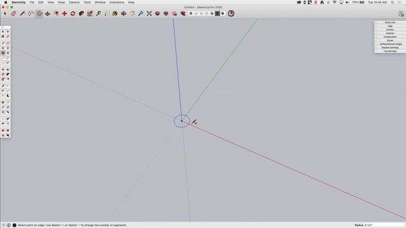Select Zoom Extents in left tool palette
406x228 pixels.
(x=3, y=112)
